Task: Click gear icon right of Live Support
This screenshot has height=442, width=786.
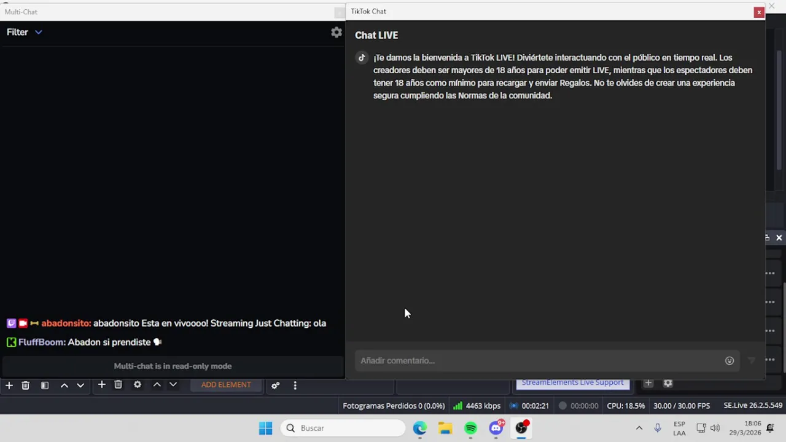Action: pos(668,383)
